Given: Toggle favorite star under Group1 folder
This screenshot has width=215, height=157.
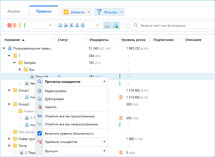Looking at the screenshot, I should pyautogui.click(x=20, y=97).
